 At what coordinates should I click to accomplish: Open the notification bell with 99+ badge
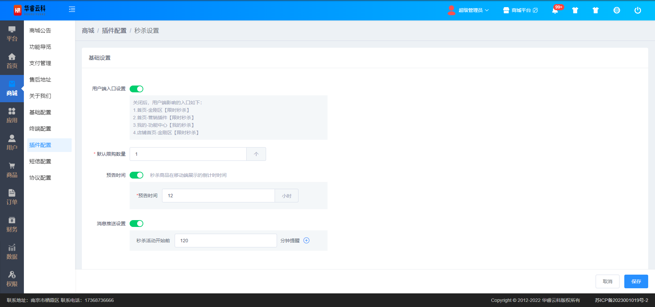click(555, 11)
